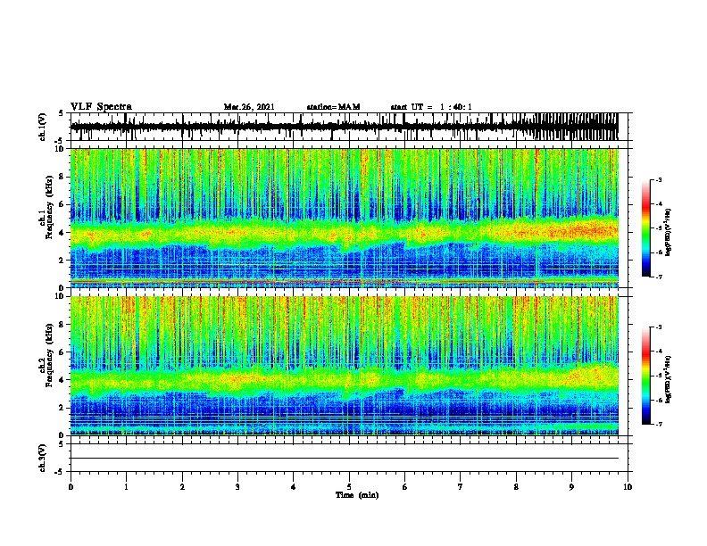Image resolution: width=707 pixels, height=546 pixels.
Task: Click the ch.1 spectrogram color scale bar
Action: point(645,228)
